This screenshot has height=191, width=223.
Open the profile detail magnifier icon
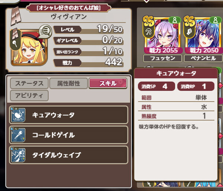(x=45, y=32)
